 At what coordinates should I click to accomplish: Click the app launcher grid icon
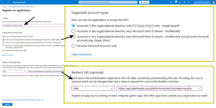[x=3, y=2]
